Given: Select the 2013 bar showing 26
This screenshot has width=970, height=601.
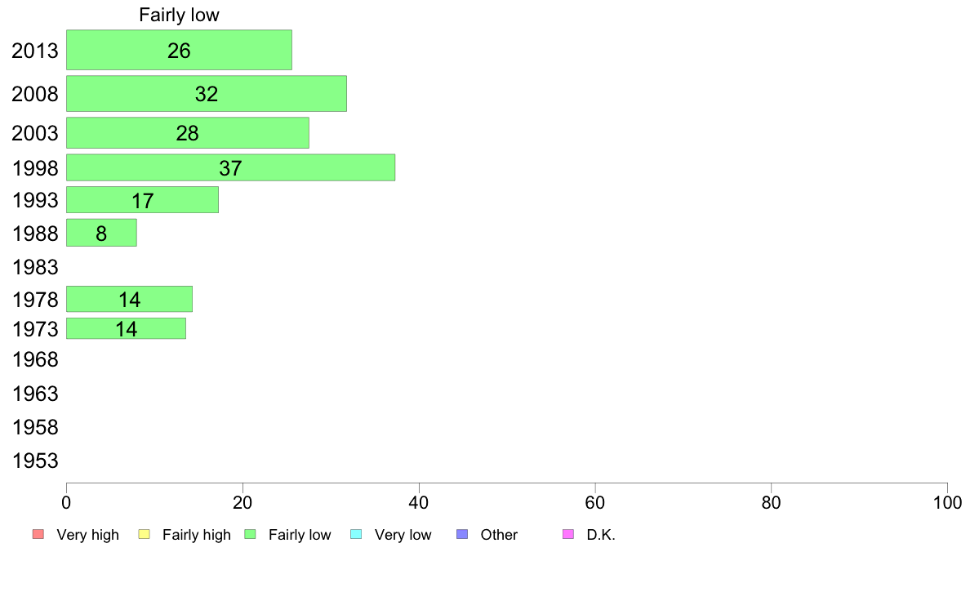Looking at the screenshot, I should click(180, 50).
